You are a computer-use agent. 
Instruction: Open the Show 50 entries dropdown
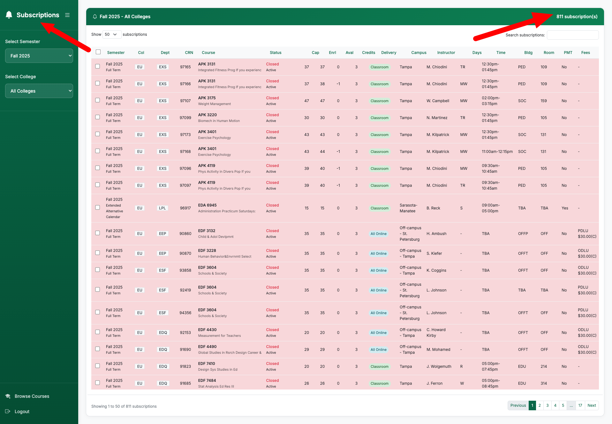pyautogui.click(x=112, y=34)
